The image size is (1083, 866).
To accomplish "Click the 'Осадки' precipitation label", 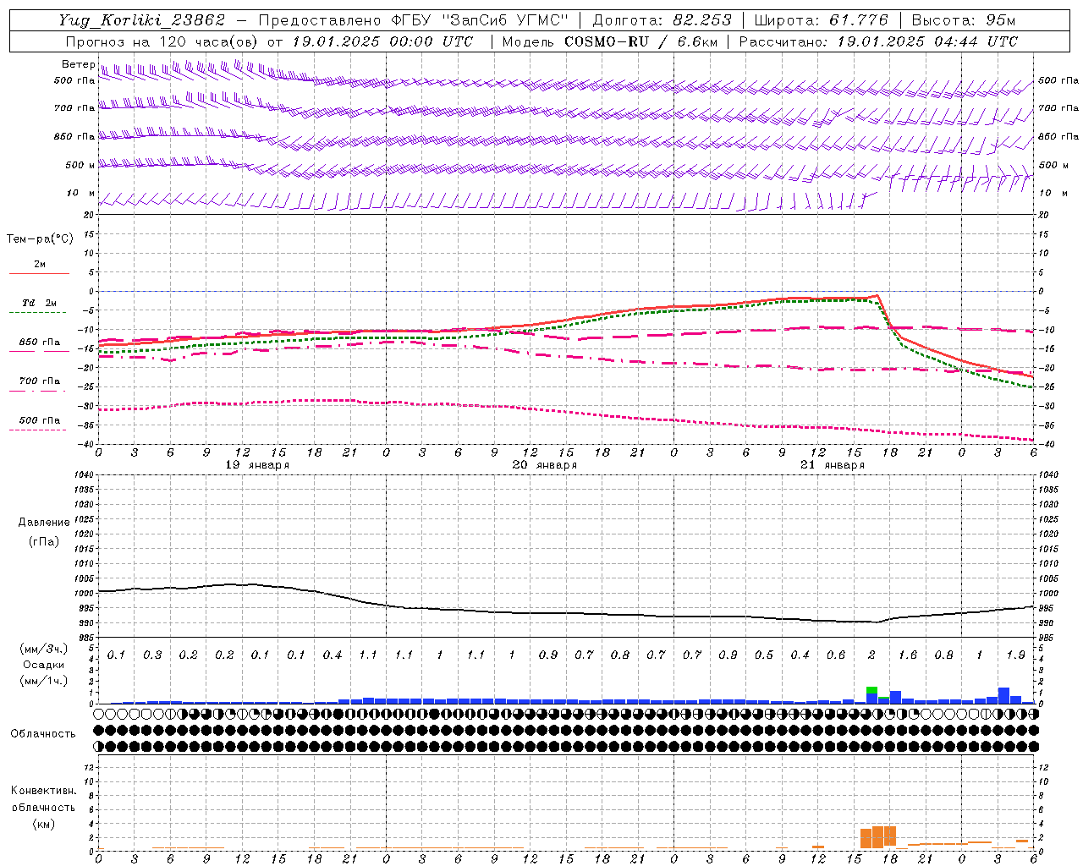I will coord(44,665).
